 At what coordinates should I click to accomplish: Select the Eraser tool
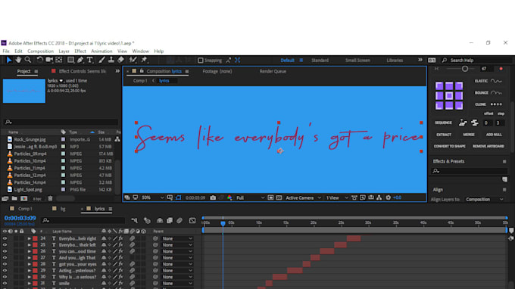(x=121, y=60)
